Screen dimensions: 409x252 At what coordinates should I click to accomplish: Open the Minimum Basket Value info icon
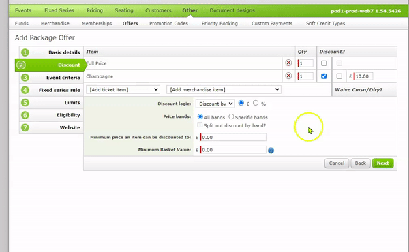coord(271,151)
